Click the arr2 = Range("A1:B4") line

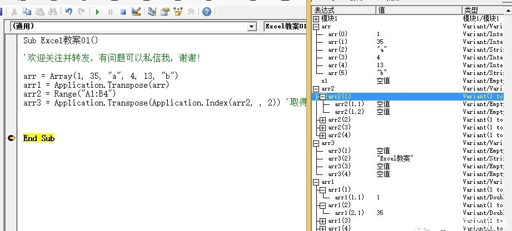(x=69, y=94)
